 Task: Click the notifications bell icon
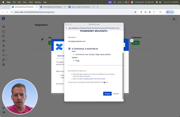pos(174,19)
